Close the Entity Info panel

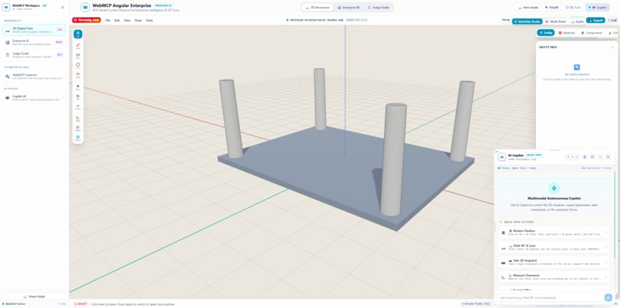click(612, 47)
